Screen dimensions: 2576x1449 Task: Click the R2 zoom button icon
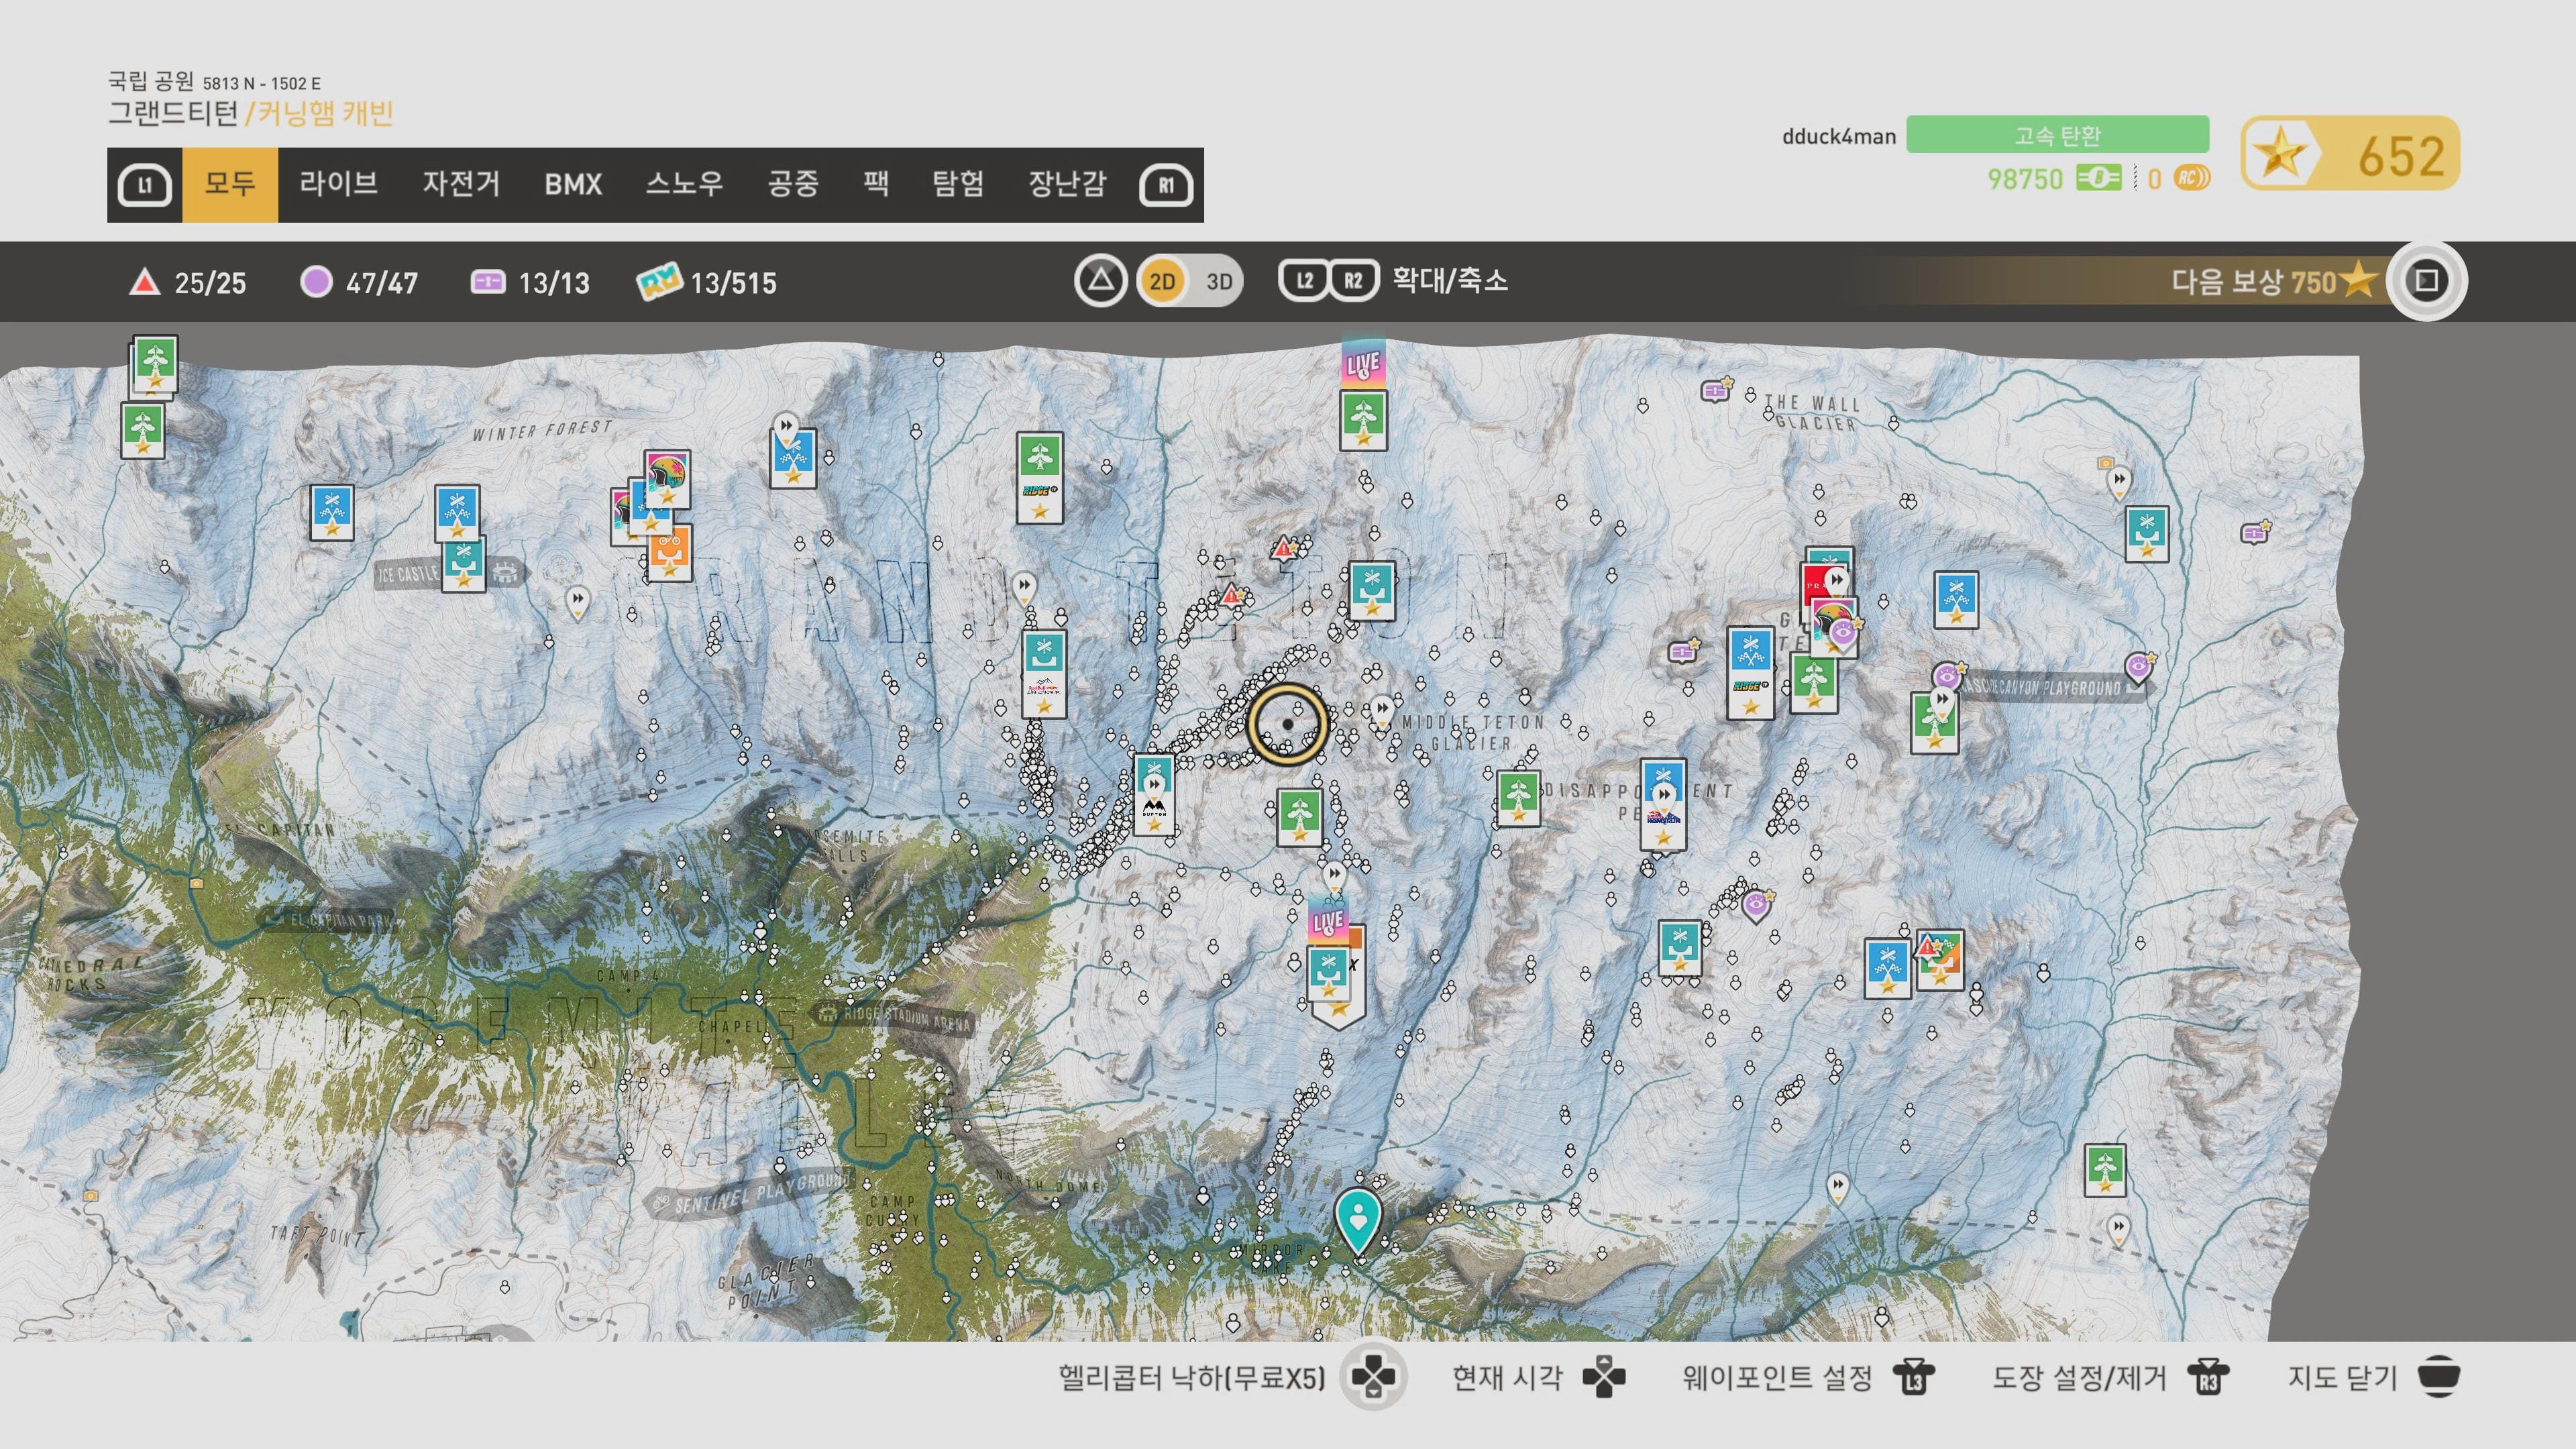coord(1353,281)
